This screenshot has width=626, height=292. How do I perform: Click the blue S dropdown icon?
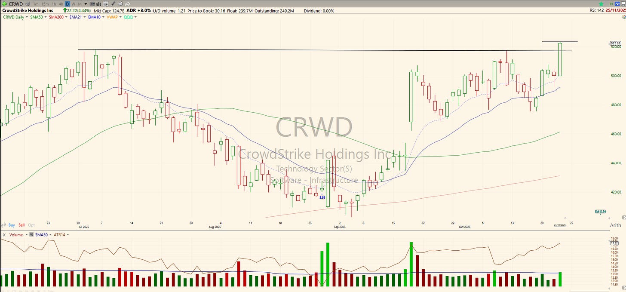tap(617, 4)
